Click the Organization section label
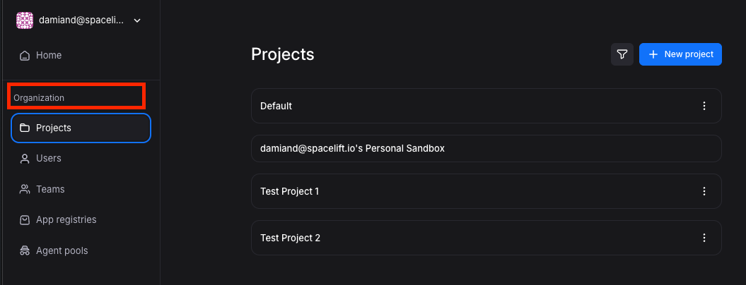 pos(39,98)
